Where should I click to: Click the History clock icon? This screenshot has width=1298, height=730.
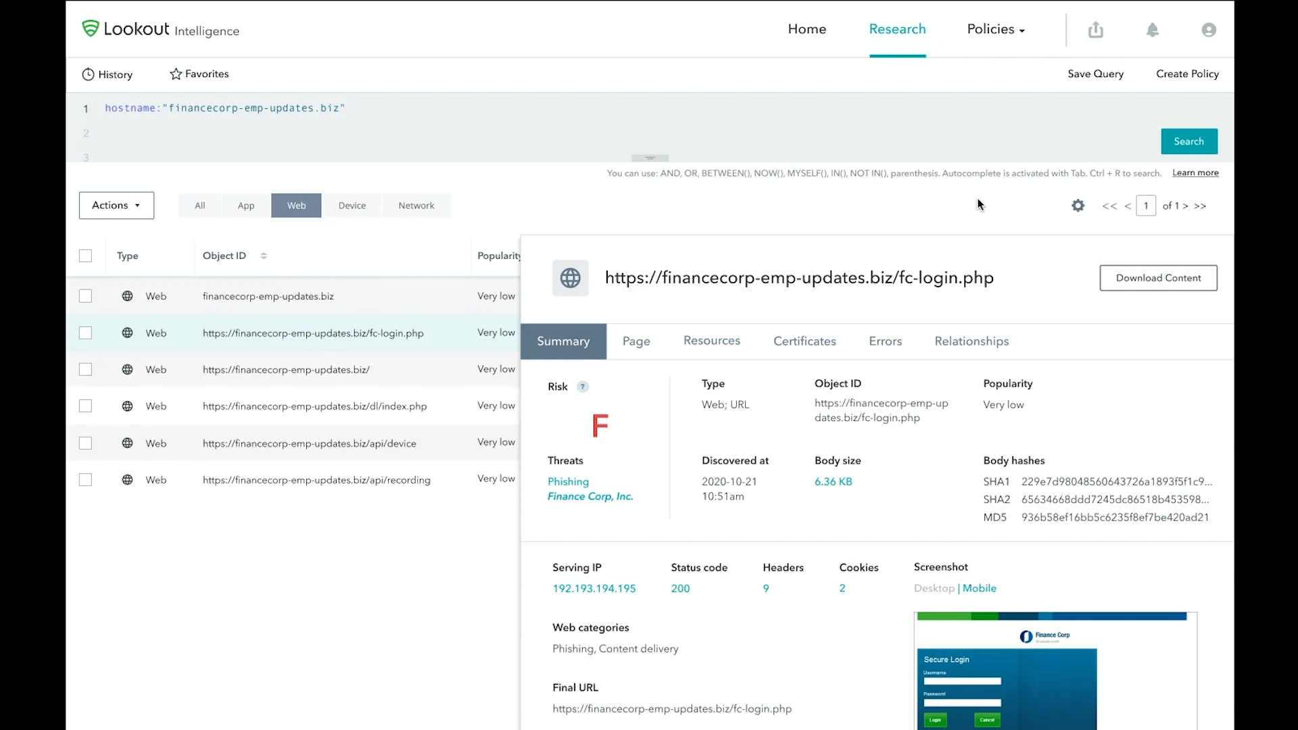[88, 74]
